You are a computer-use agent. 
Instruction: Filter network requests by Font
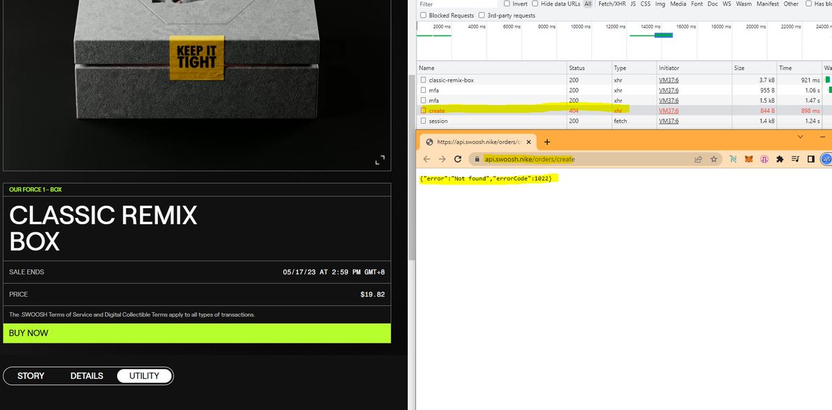pyautogui.click(x=697, y=4)
